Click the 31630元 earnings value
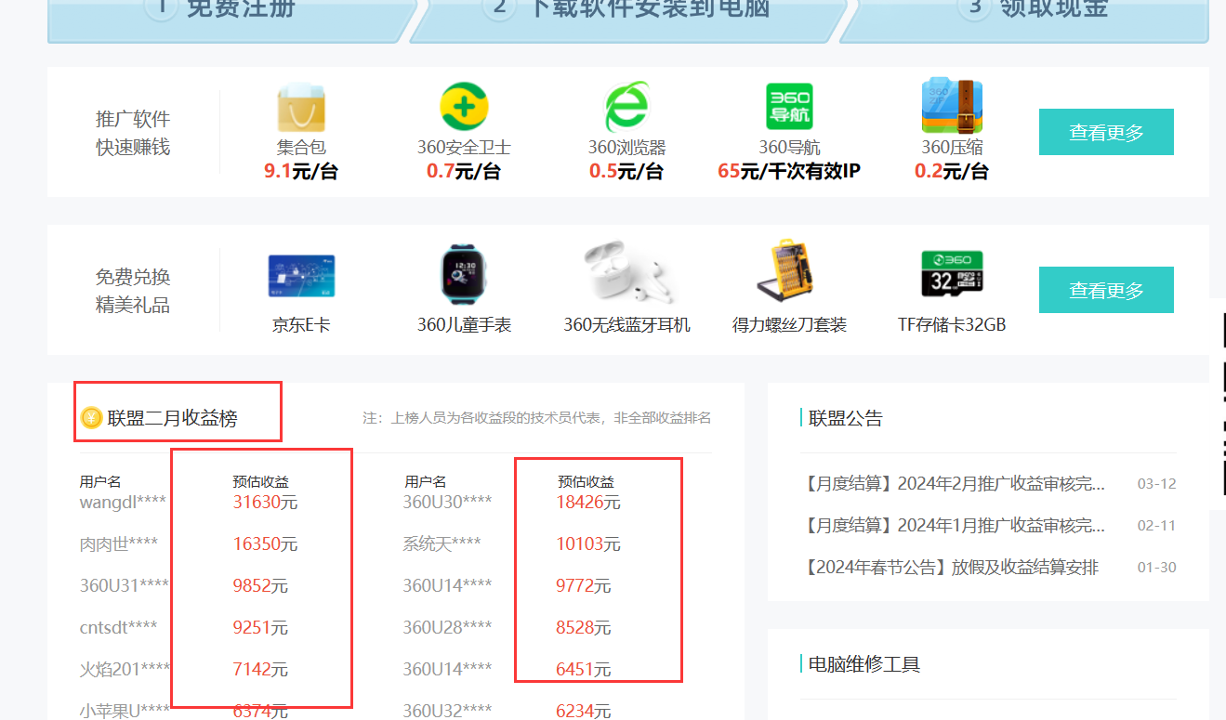 click(265, 502)
